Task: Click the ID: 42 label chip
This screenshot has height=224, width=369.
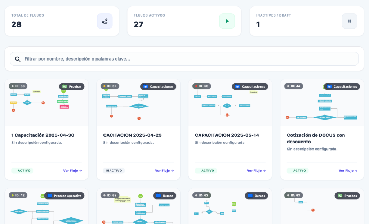Action: [x=18, y=195]
